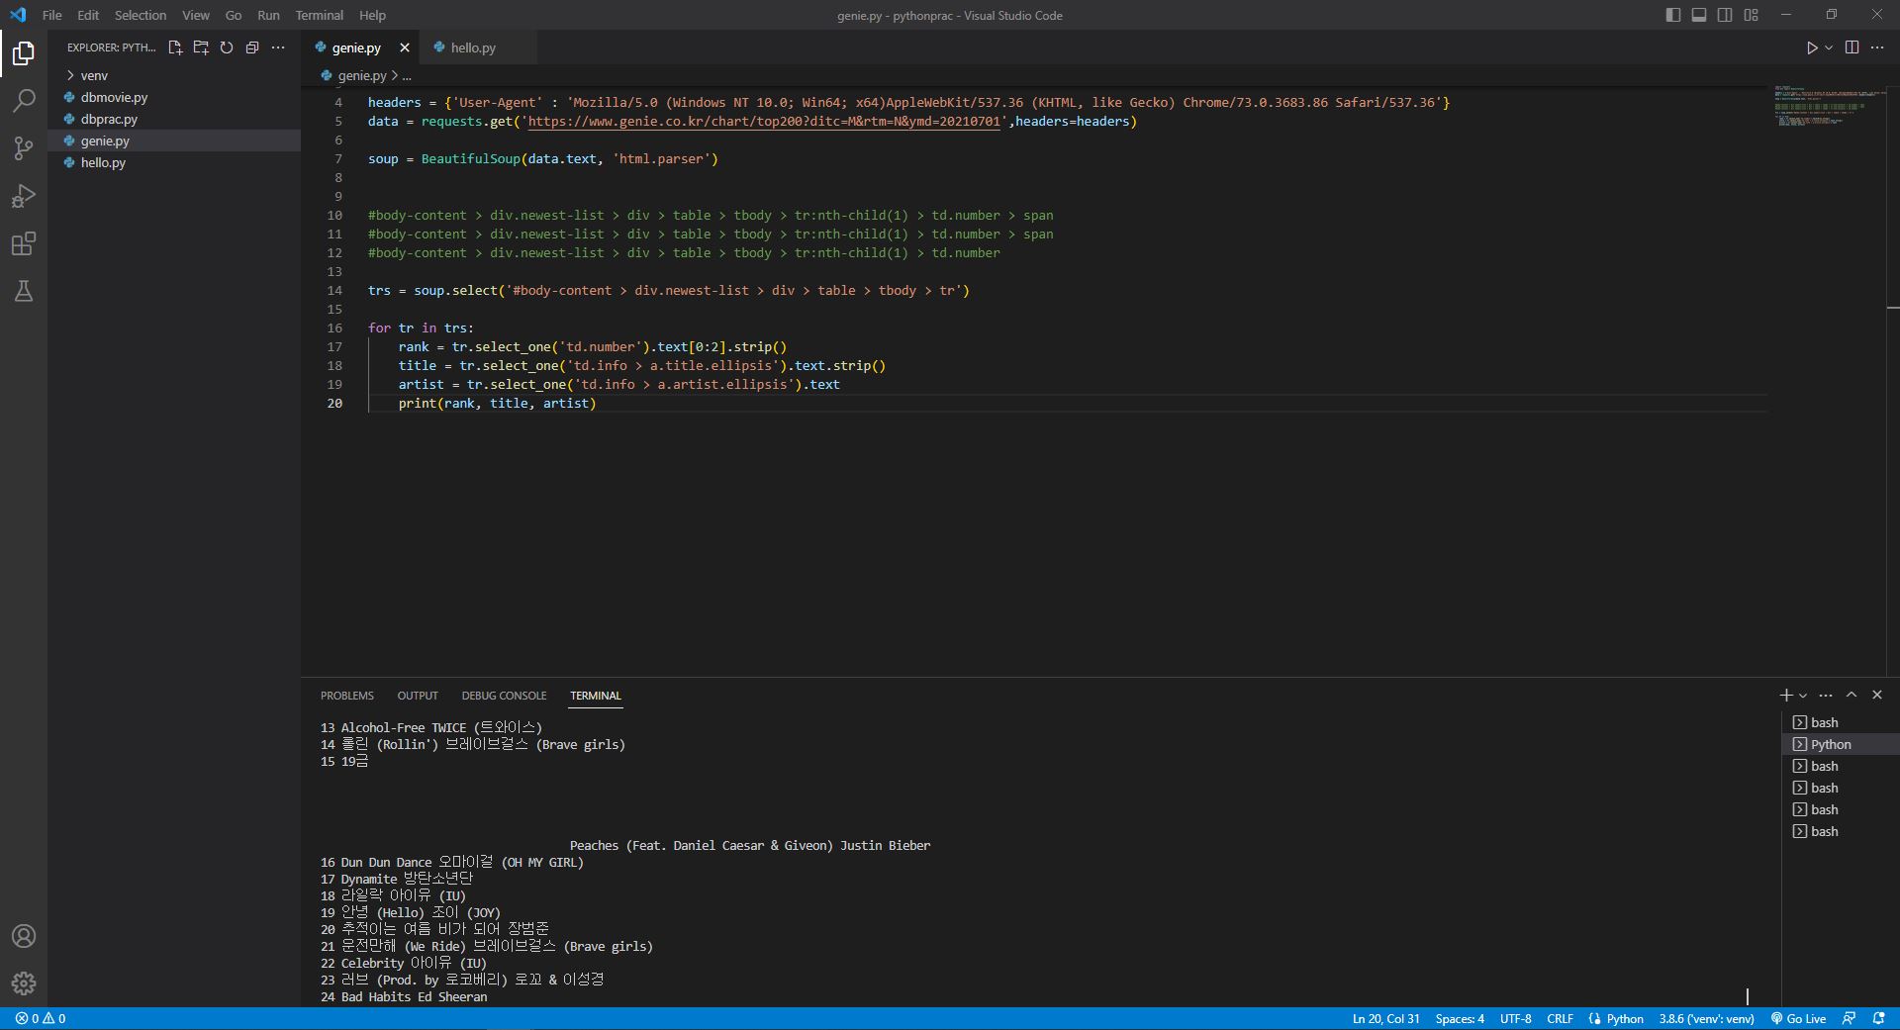Collapse all folders in Explorer
This screenshot has width=1900, height=1030.
[252, 47]
